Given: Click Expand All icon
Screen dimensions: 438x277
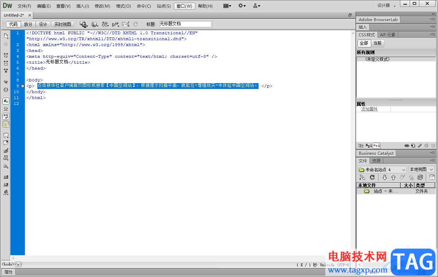Looking at the screenshot, I should tap(6, 70).
